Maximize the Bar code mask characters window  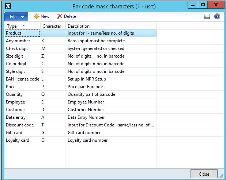203,5
